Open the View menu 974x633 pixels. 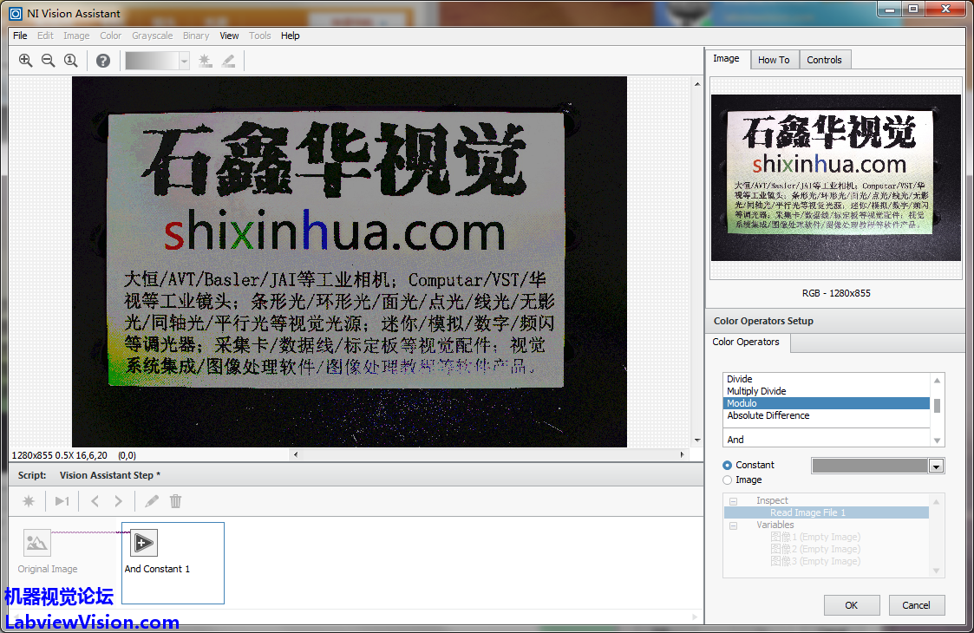(229, 36)
